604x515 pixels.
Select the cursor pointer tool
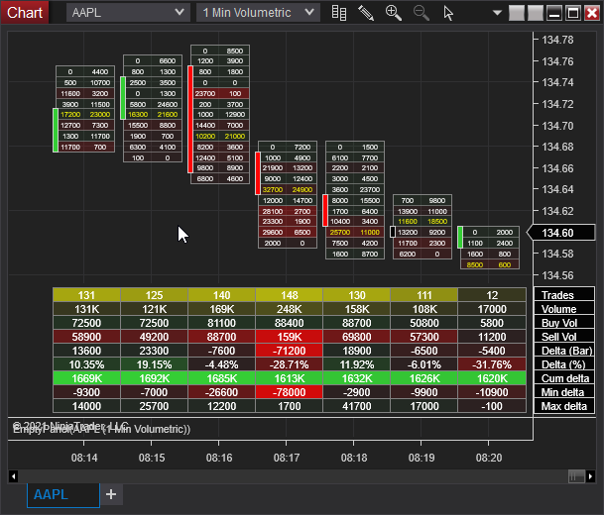448,13
